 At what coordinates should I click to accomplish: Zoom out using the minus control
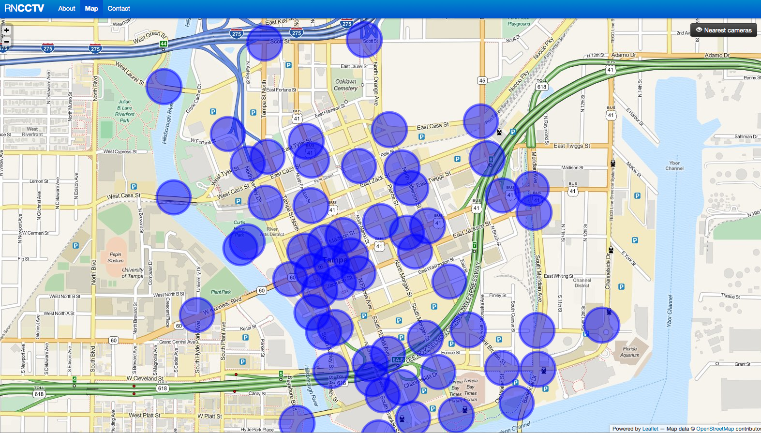(x=6, y=42)
